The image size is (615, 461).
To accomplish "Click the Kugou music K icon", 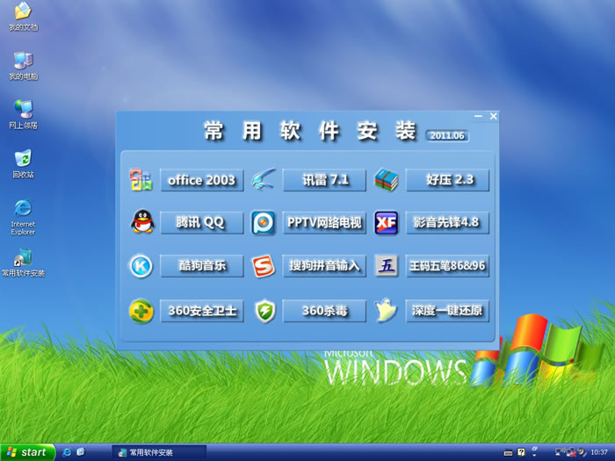I will (141, 266).
